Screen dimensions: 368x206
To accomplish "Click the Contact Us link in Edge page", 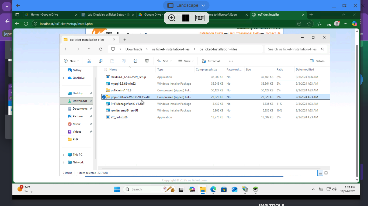I will [272, 33].
